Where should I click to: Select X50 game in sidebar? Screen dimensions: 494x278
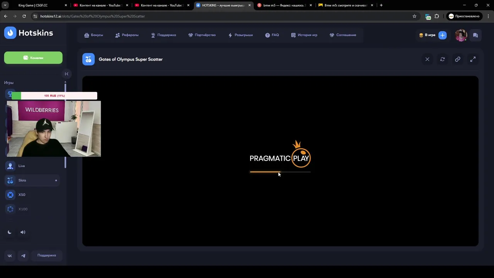pyautogui.click(x=33, y=195)
